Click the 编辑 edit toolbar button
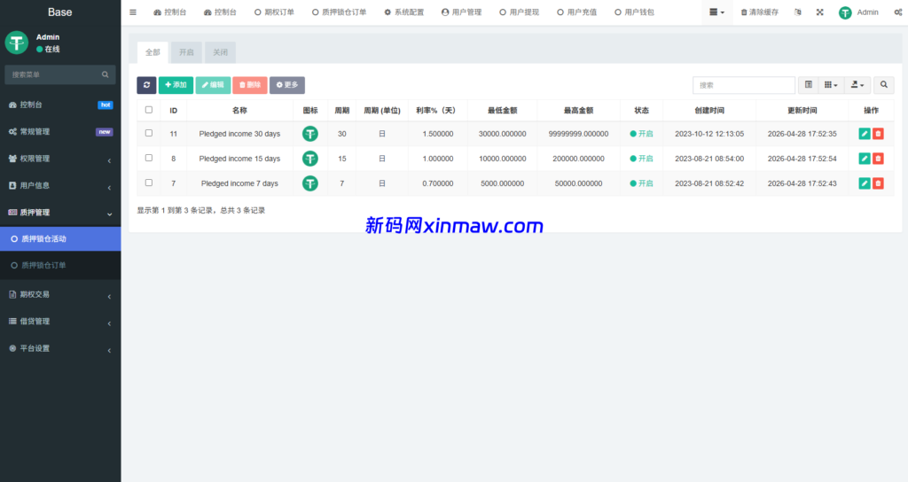 point(213,85)
